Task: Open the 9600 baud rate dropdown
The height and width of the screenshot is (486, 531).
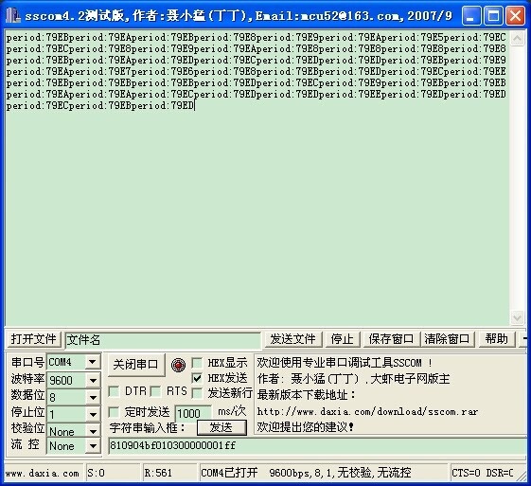Action: pos(93,380)
